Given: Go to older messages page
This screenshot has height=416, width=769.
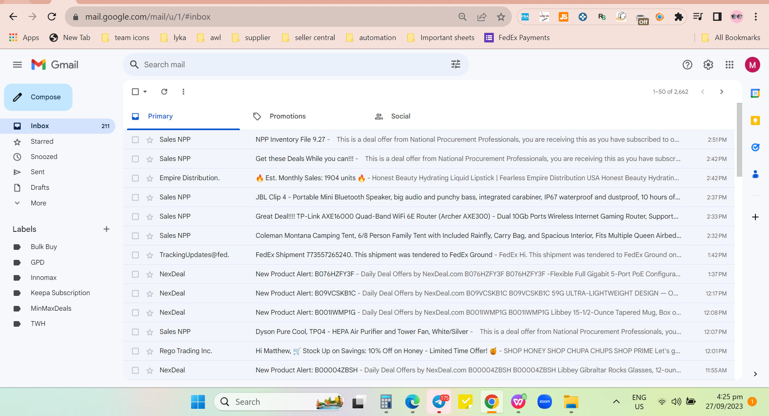Looking at the screenshot, I should coord(722,92).
